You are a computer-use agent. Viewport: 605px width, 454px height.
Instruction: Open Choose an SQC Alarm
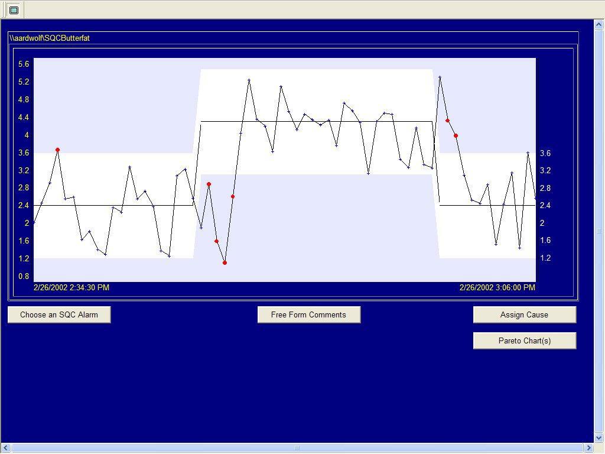tap(59, 314)
